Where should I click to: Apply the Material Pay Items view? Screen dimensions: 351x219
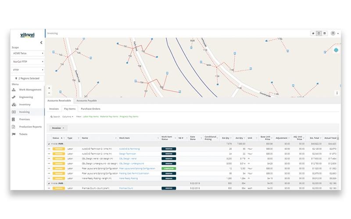(109, 117)
